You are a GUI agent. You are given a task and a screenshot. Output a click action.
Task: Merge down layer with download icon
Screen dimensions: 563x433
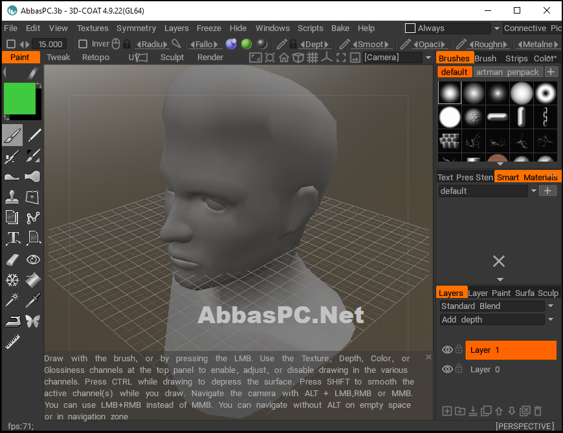click(473, 411)
